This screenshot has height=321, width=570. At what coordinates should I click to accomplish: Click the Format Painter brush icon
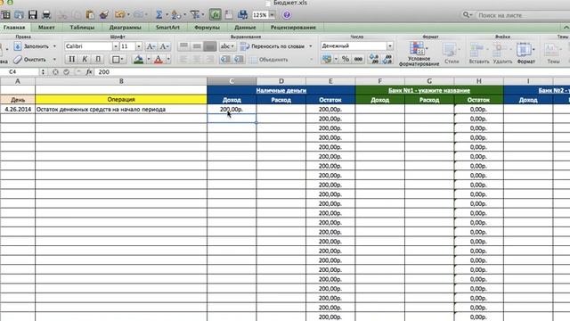(104, 14)
